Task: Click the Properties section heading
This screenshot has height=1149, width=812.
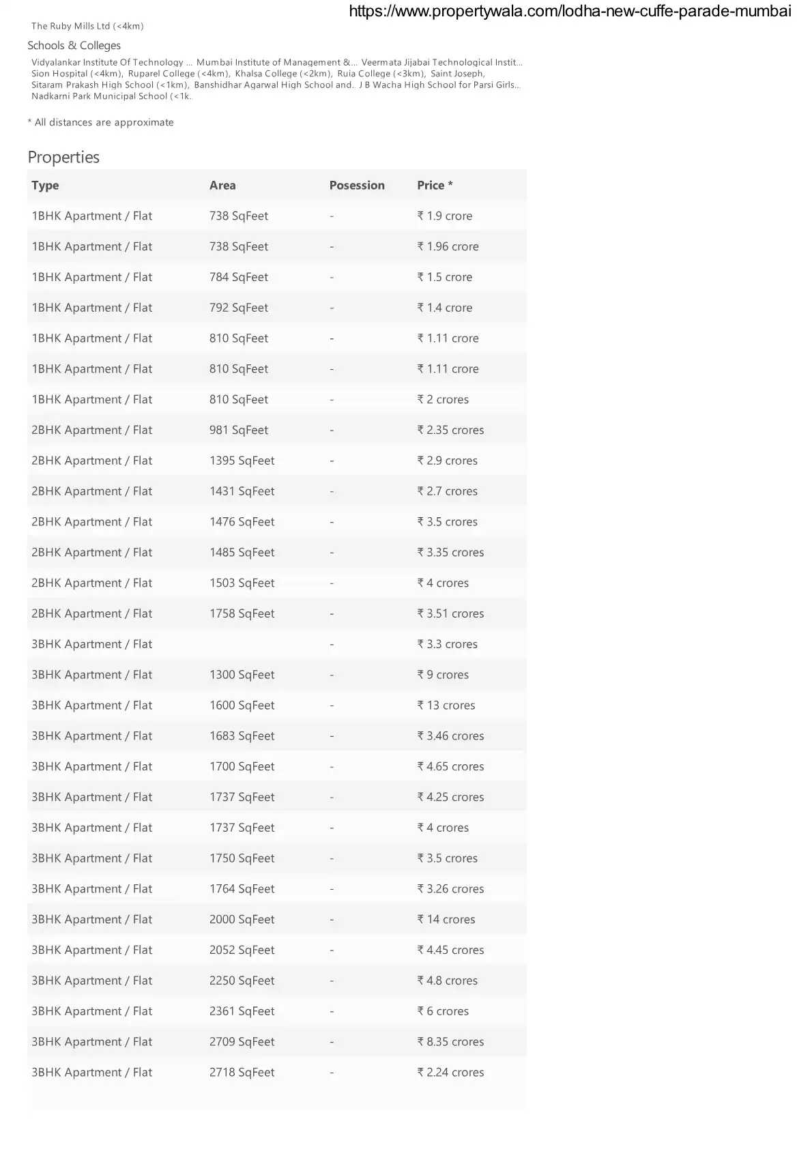Action: click(x=63, y=158)
